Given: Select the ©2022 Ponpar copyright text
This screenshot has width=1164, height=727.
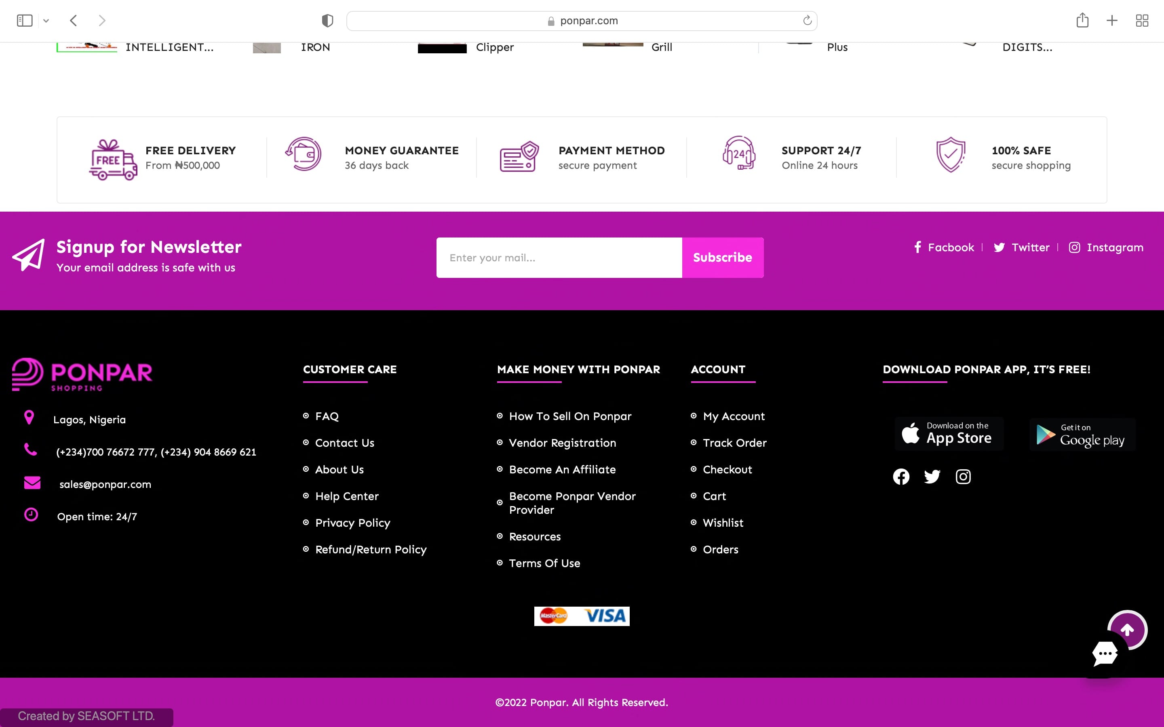Looking at the screenshot, I should 582,703.
